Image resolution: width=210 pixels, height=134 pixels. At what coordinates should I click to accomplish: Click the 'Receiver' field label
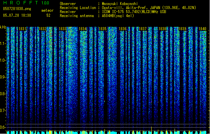click(x=68, y=12)
